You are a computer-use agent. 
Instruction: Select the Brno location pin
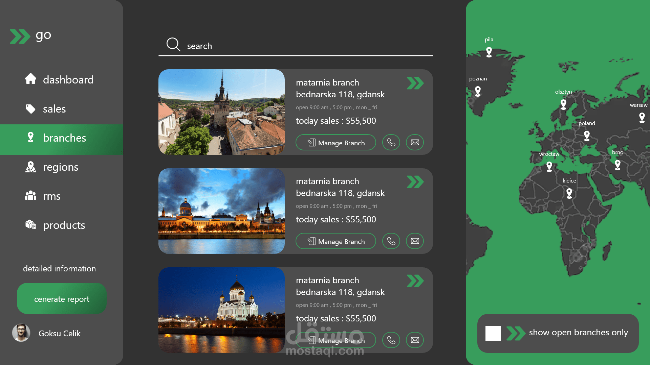point(617,165)
